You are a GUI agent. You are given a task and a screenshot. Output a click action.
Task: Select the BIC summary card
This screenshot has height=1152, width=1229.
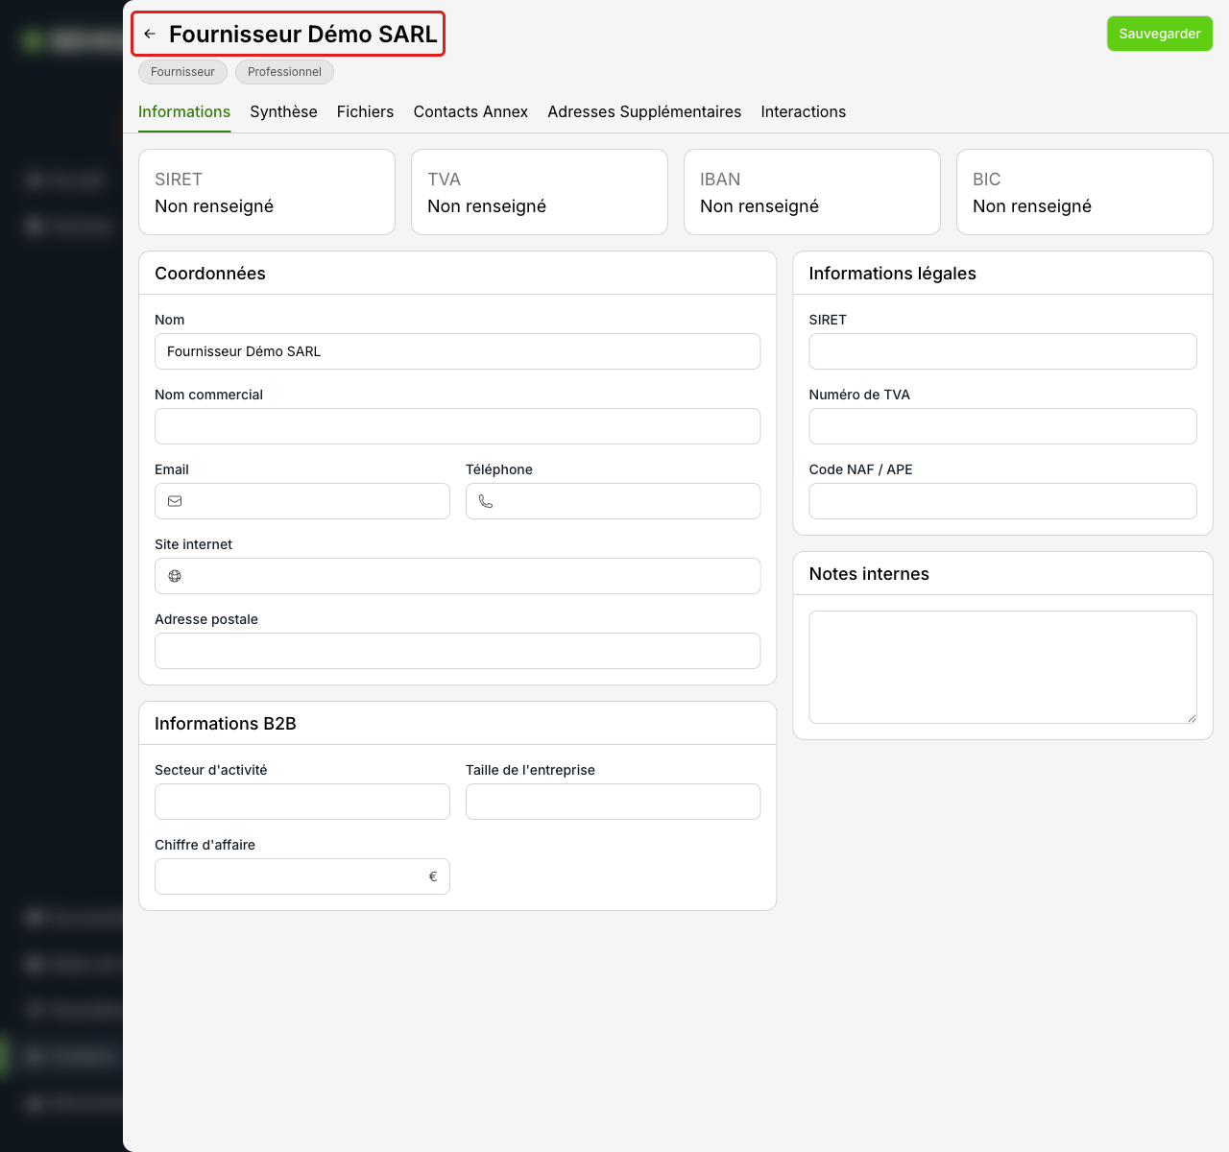(x=1085, y=192)
